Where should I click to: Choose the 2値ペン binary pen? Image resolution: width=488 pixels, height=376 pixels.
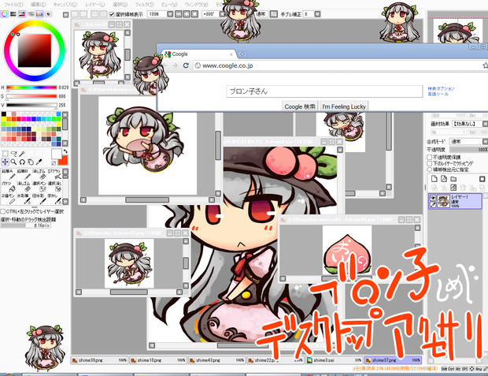pyautogui.click(x=9, y=199)
